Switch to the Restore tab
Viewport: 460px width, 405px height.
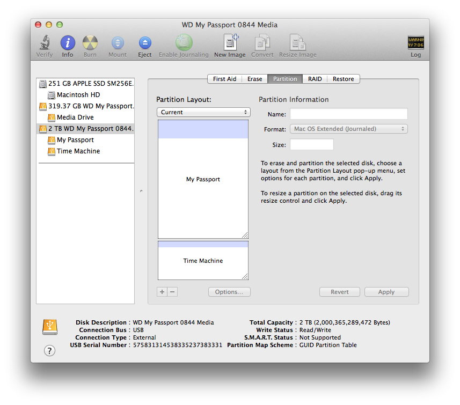343,79
